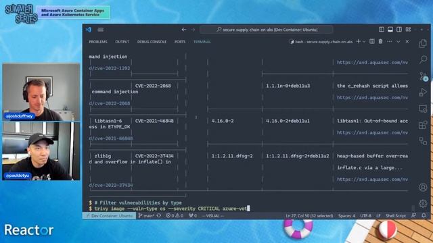Expand the terminal launch profile dropdown
The height and width of the screenshot is (243, 433).
coord(364,42)
